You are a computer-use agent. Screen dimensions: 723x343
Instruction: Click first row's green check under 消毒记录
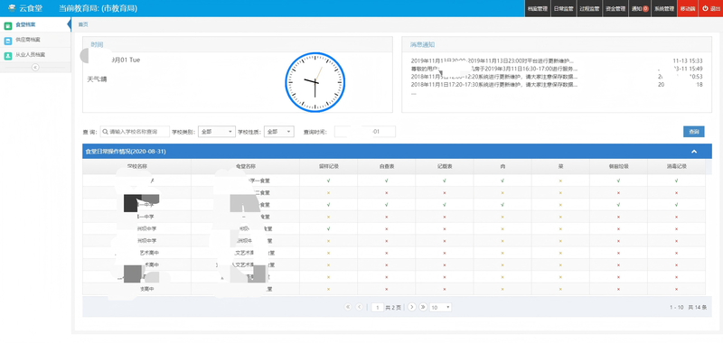pos(676,181)
